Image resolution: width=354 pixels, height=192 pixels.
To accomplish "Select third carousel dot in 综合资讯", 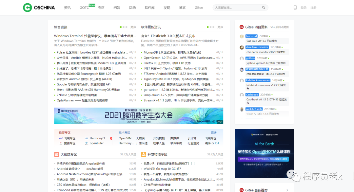I will point(127,27).
